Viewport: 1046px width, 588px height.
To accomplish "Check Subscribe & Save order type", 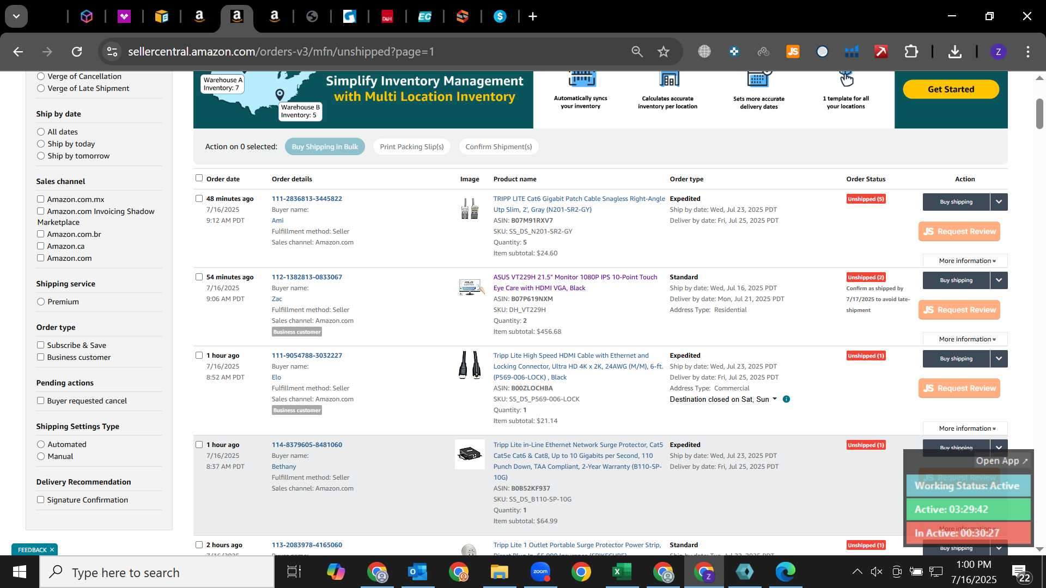I will [40, 345].
